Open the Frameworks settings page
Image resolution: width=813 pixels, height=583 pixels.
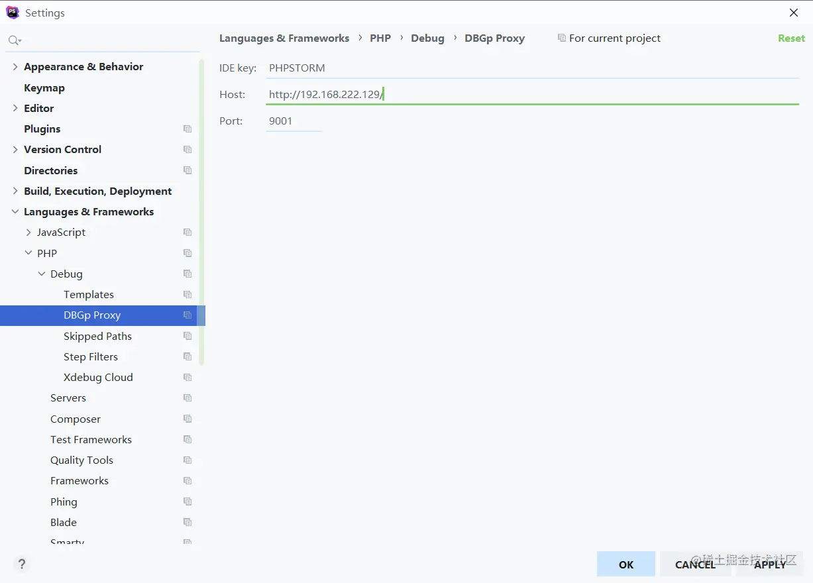coord(80,481)
